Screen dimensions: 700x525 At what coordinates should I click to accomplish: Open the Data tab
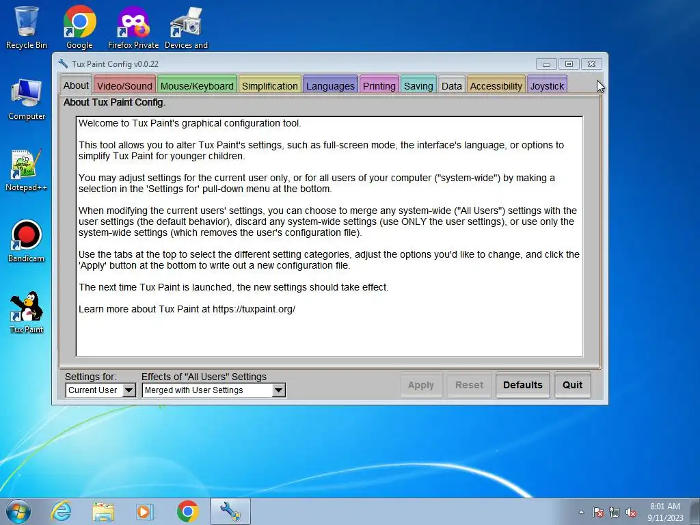pos(451,85)
